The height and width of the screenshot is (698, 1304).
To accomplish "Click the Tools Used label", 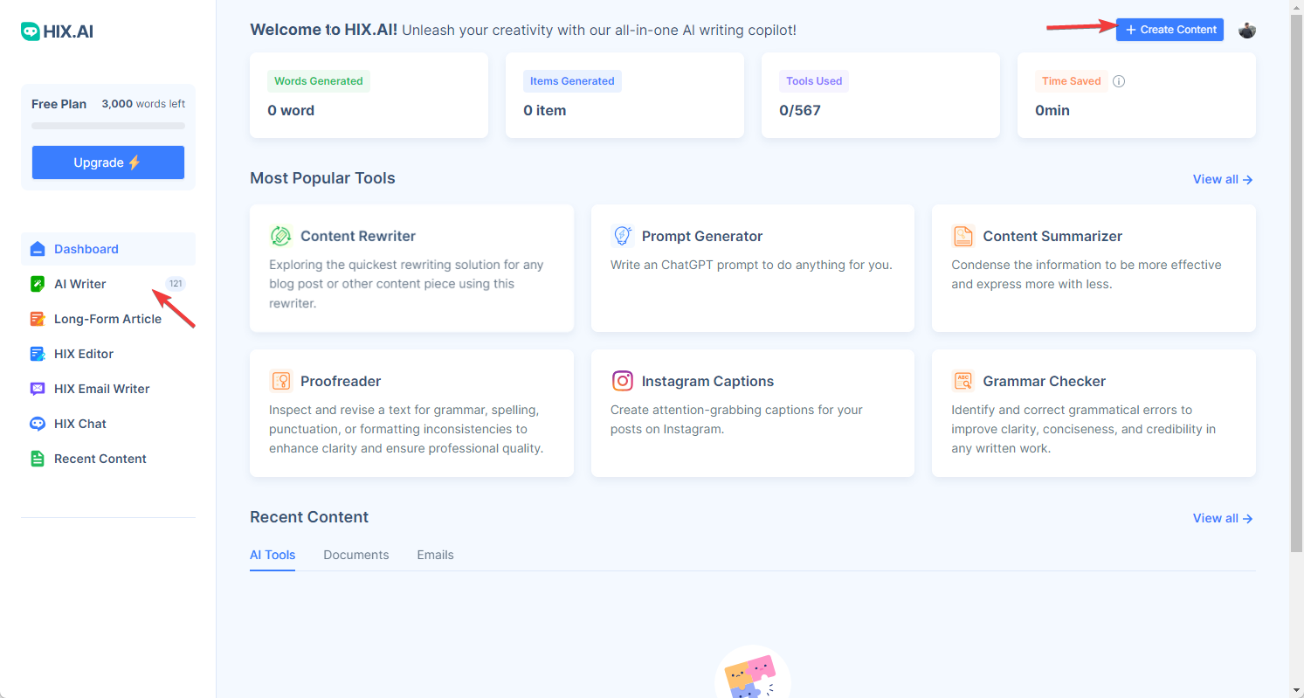I will 814,81.
